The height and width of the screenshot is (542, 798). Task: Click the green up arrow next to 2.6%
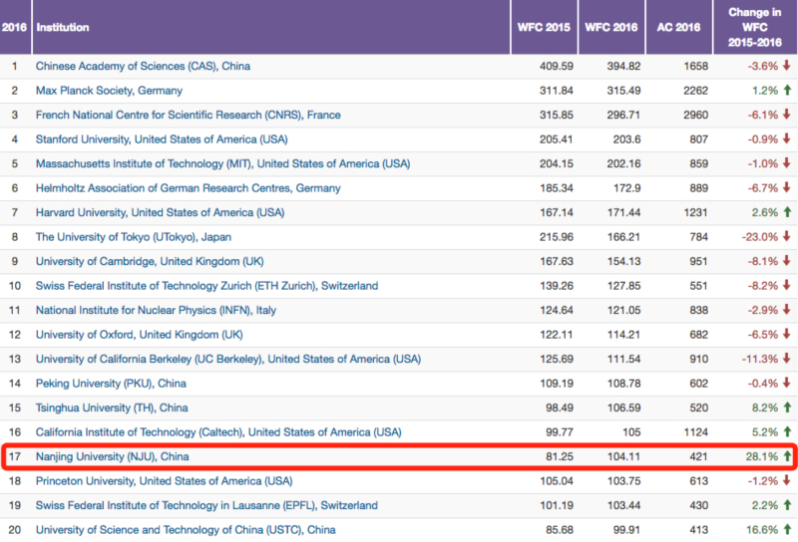(787, 212)
